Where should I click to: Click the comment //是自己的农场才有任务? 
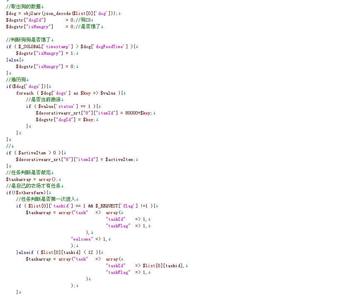point(35,186)
